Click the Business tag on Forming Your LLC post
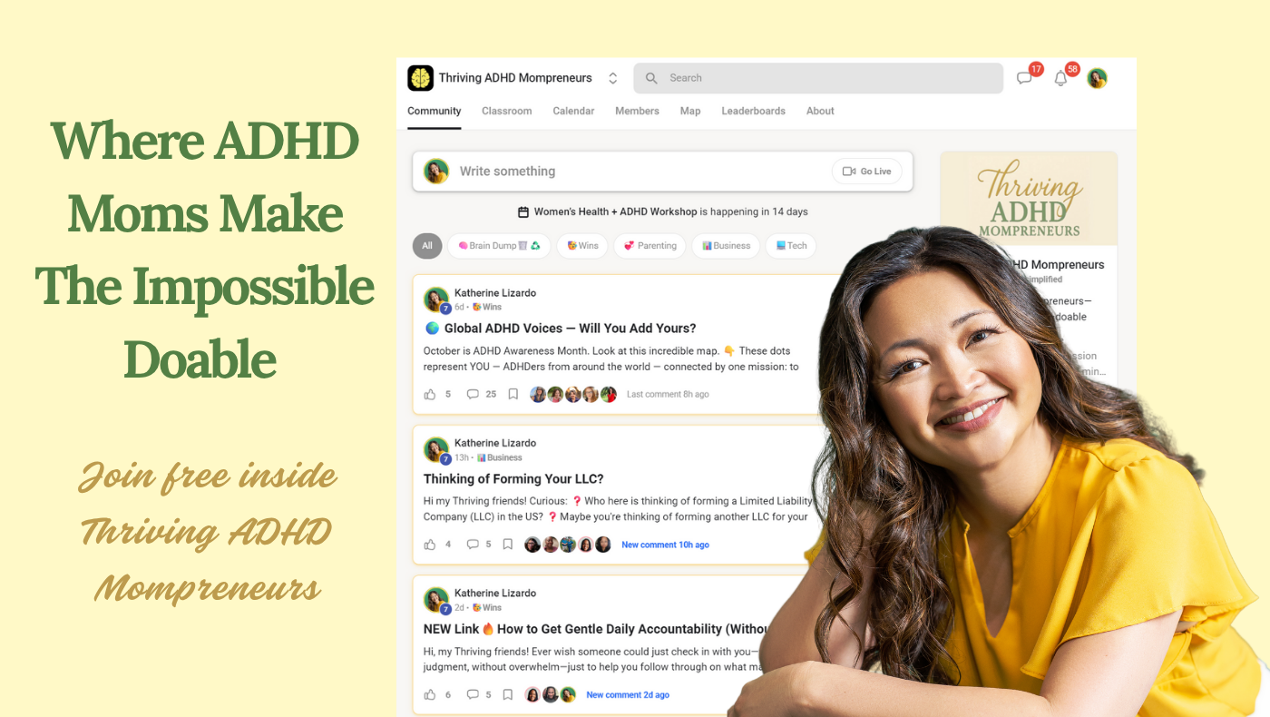 click(500, 458)
